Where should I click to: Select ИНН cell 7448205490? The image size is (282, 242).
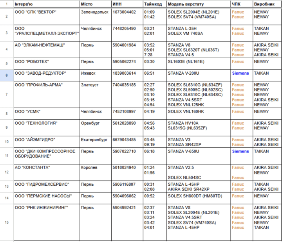(x=127, y=33)
